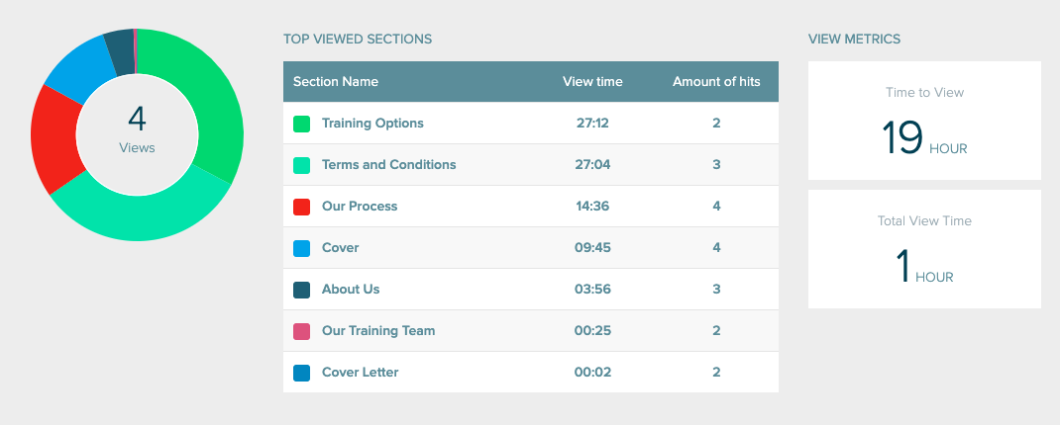
Task: Select the Our Process section name
Action: (x=360, y=207)
